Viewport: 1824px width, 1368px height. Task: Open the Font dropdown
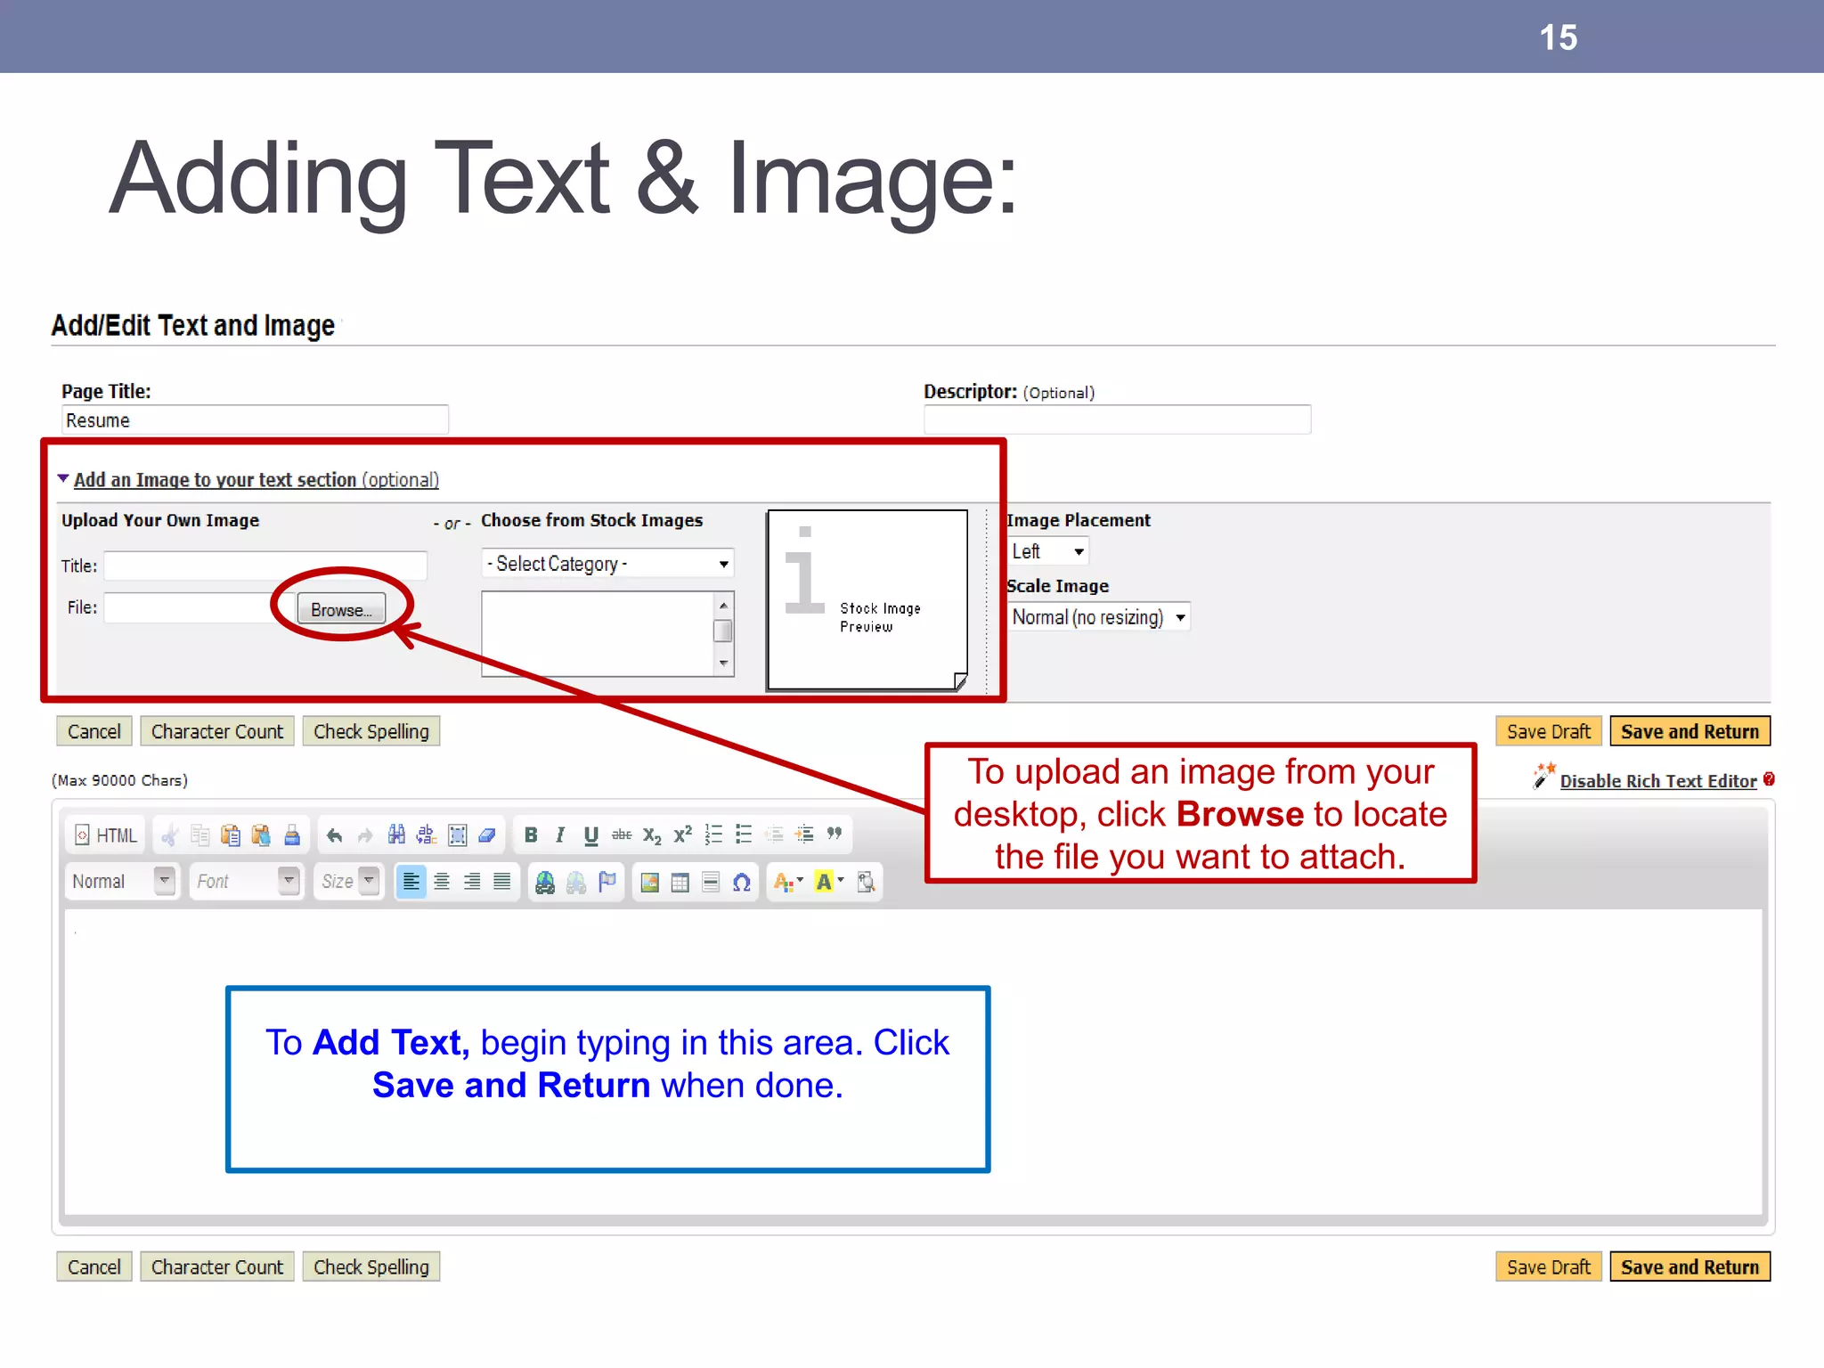(x=246, y=882)
